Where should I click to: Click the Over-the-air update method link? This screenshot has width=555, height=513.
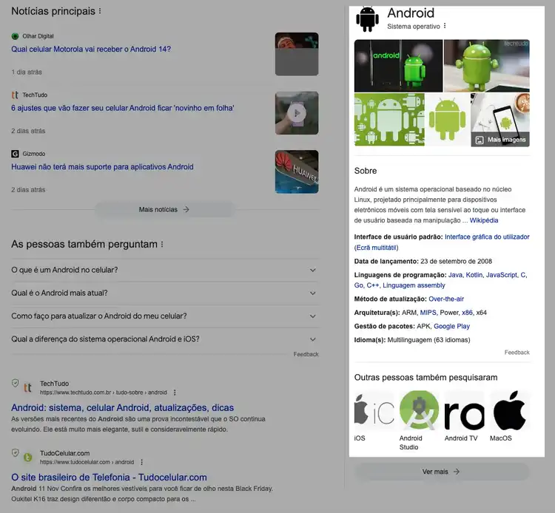[446, 299]
